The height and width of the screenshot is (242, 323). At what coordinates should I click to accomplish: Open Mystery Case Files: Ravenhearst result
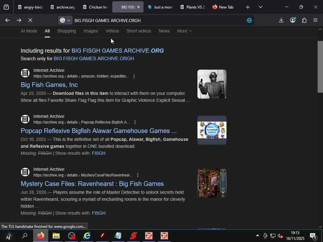click(x=92, y=184)
